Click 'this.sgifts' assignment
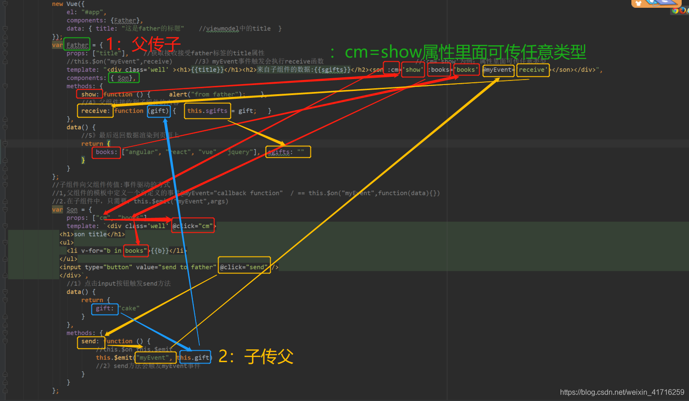 click(x=207, y=111)
